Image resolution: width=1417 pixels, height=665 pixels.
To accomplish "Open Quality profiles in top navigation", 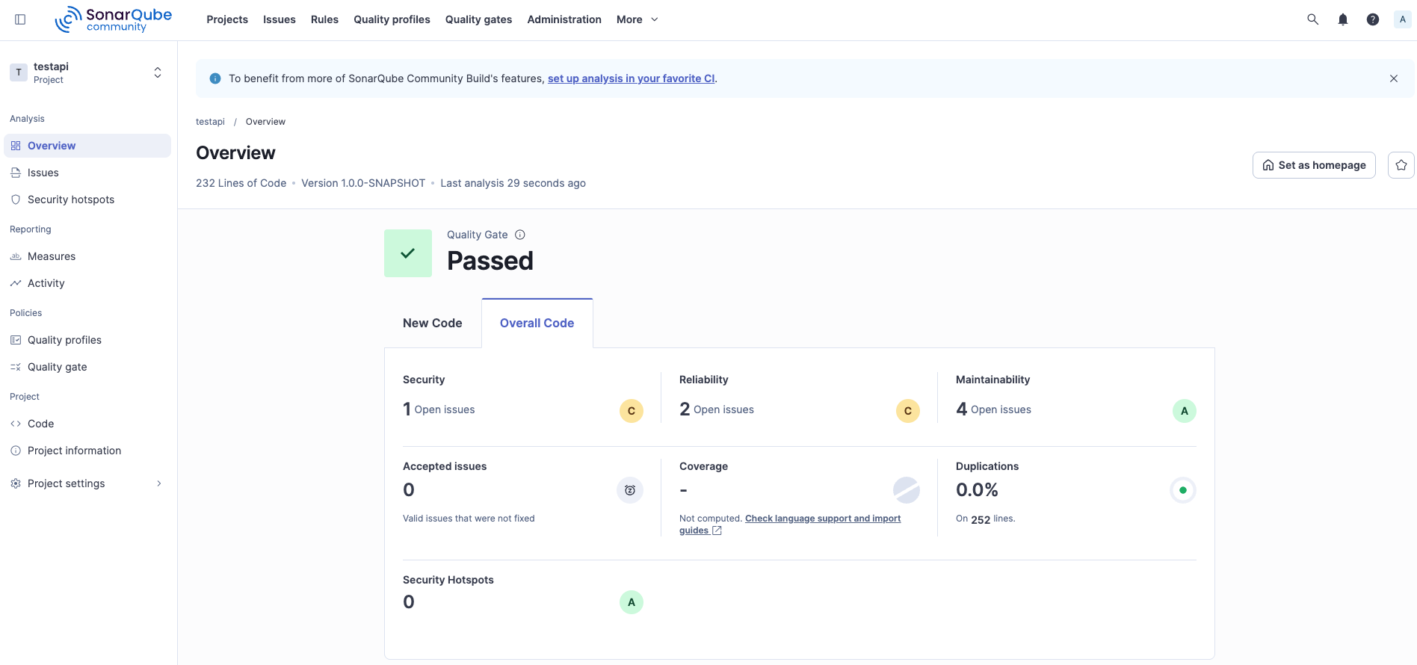I will (392, 19).
